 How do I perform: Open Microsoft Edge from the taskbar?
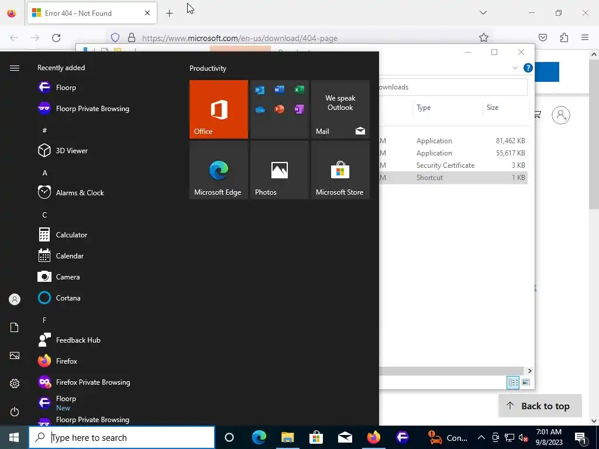pos(259,437)
